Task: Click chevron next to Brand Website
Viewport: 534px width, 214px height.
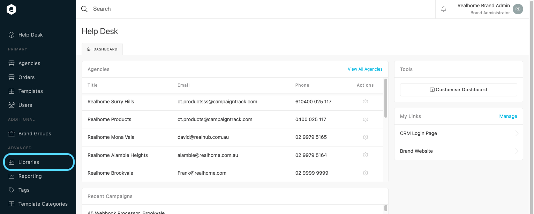Action: pos(517,151)
